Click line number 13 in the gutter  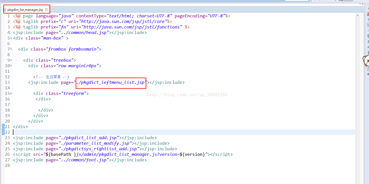point(7,82)
